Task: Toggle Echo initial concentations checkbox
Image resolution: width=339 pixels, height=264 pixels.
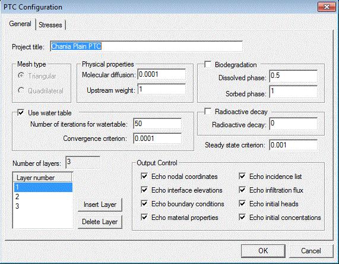Action: coord(242,217)
